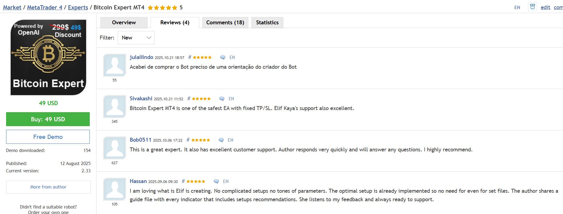Open the review Filter dropdown
Viewport: 563px width, 214px height.
136,38
